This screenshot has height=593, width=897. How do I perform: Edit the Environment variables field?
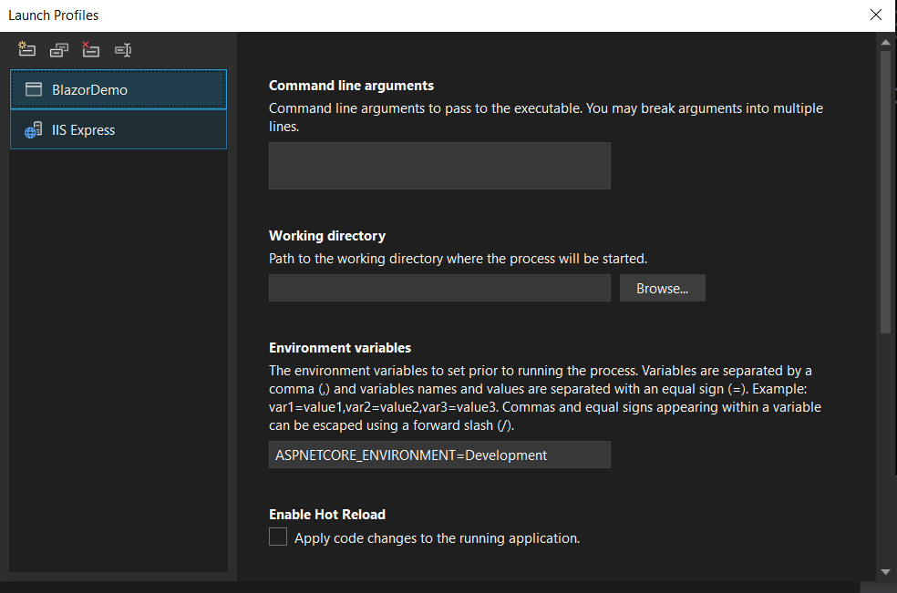click(439, 455)
